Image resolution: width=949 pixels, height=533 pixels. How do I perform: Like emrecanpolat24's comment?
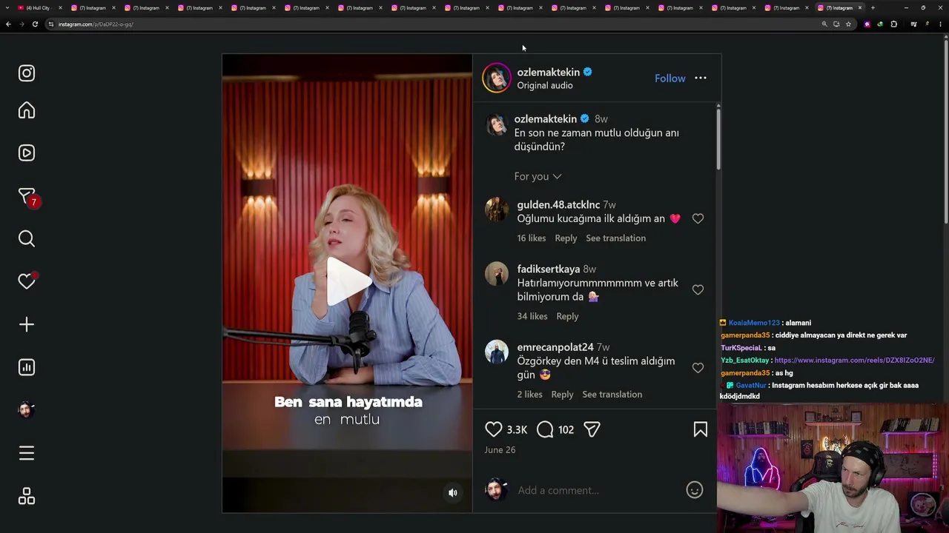click(x=698, y=368)
